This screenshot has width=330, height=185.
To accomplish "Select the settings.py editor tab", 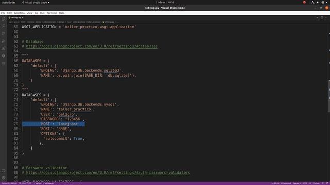I will click(16, 18).
